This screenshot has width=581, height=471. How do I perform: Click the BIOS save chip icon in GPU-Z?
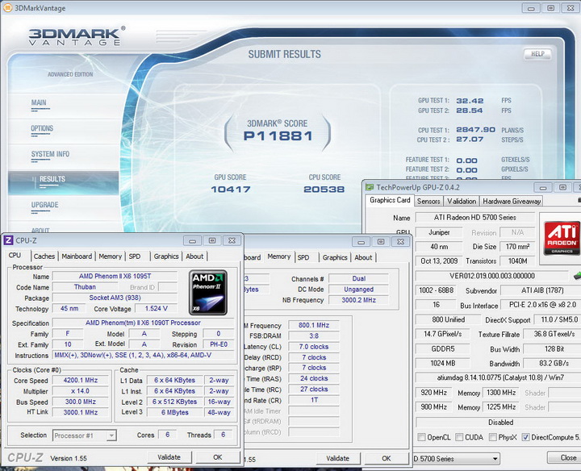coord(577,276)
